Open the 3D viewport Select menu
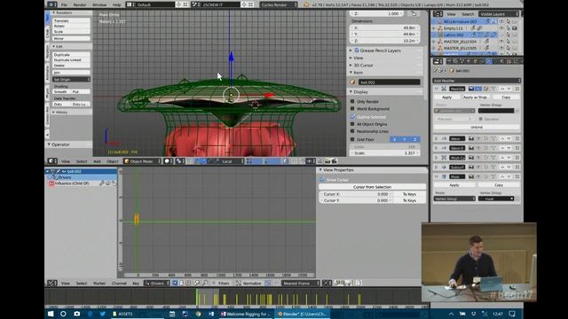Screen dimensions: 568x319 [x=82, y=161]
